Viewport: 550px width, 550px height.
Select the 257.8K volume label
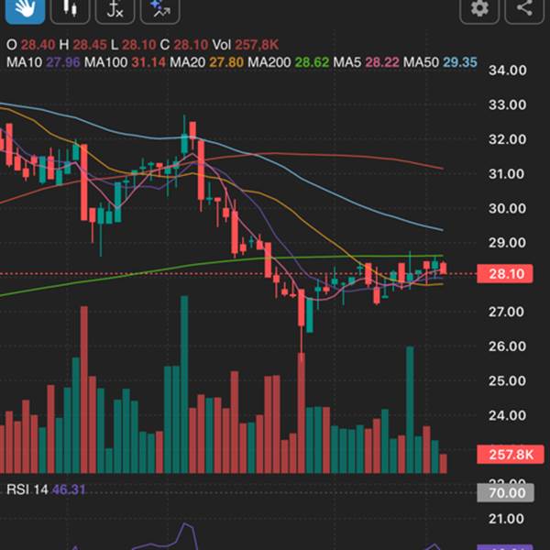pyautogui.click(x=511, y=455)
